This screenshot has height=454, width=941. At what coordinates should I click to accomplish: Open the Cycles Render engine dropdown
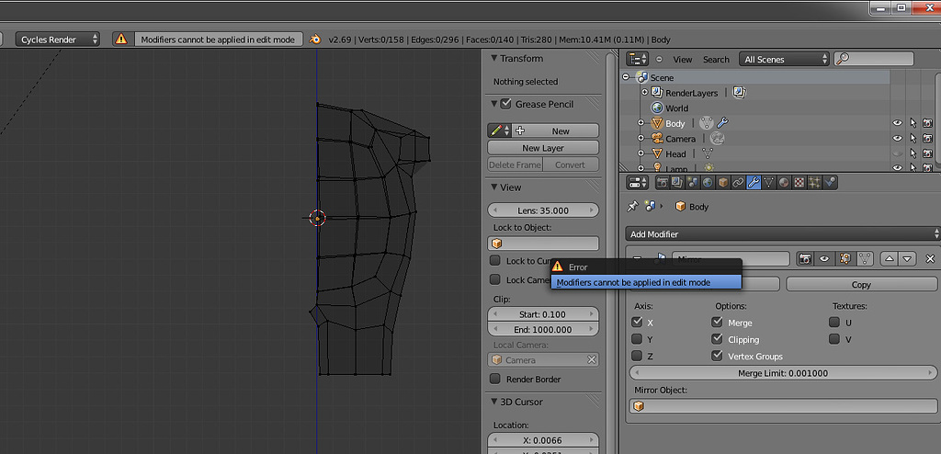coord(58,40)
